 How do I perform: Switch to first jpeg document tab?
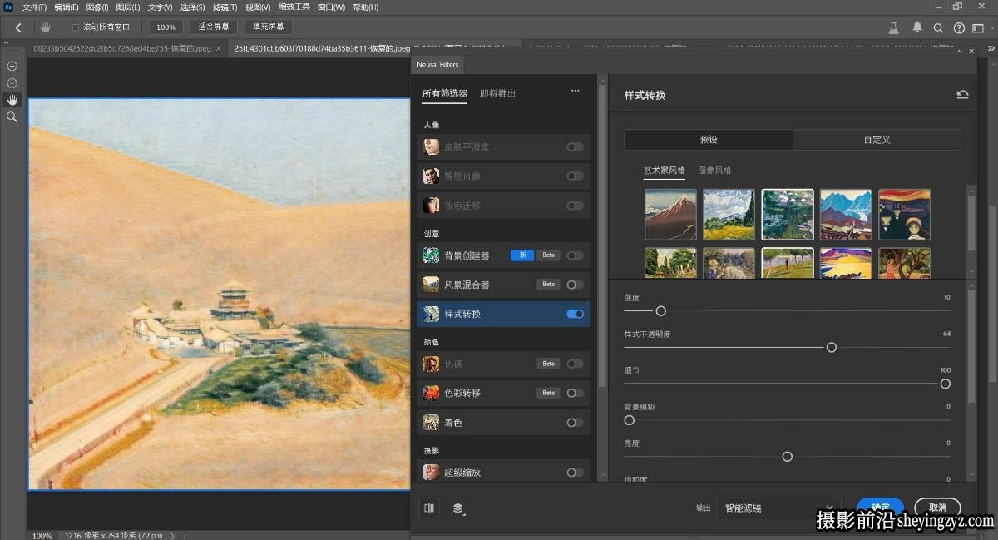click(x=122, y=48)
